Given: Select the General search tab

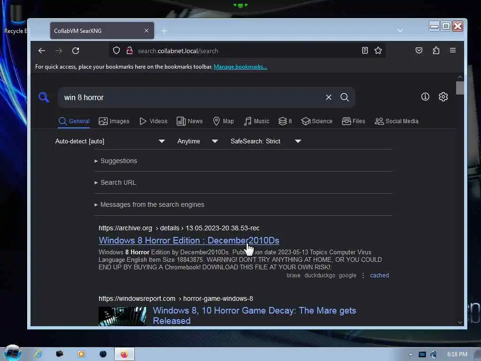Looking at the screenshot, I should (74, 121).
